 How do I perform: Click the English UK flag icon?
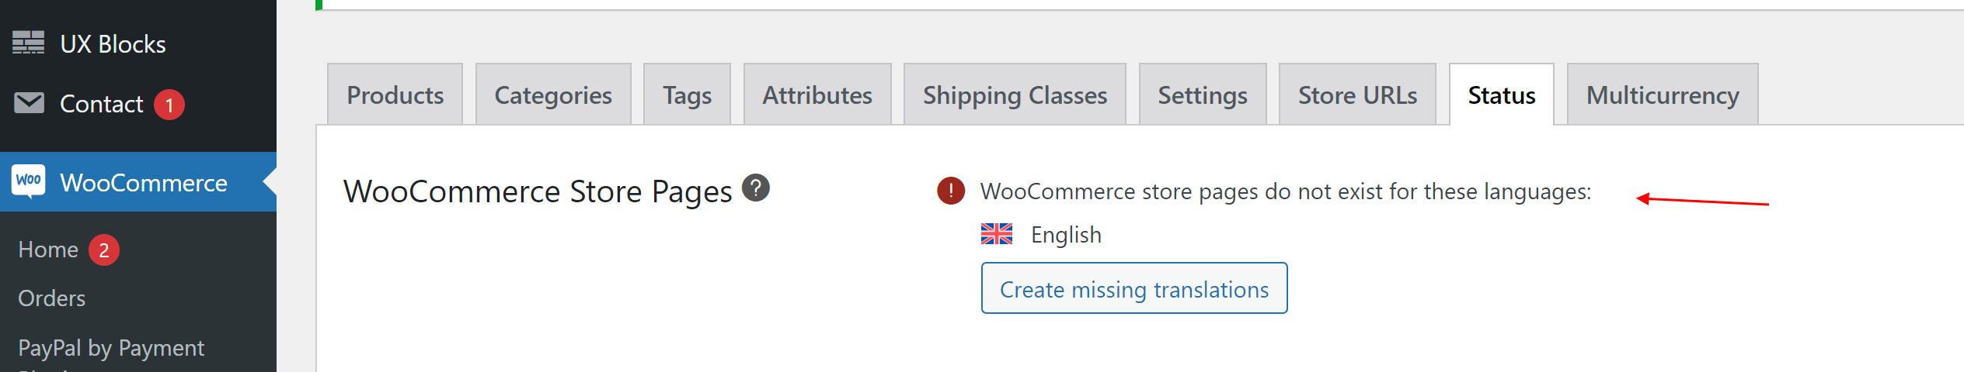pyautogui.click(x=997, y=234)
